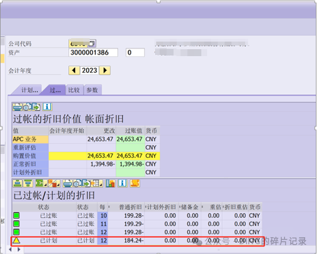Click the 会计年度 field label

(20, 71)
